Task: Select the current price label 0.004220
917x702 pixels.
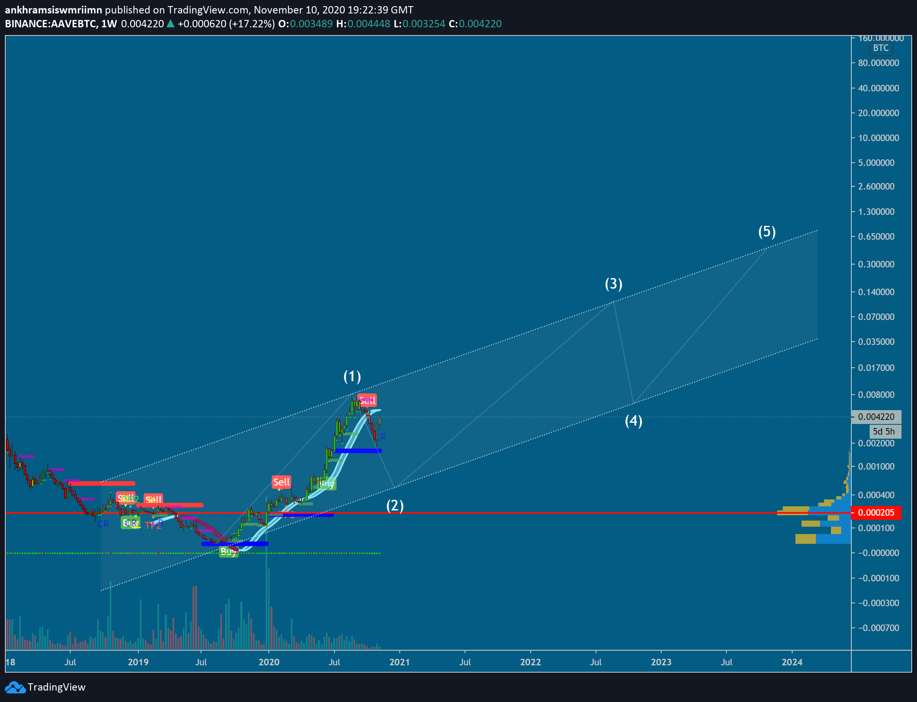Action: click(876, 417)
